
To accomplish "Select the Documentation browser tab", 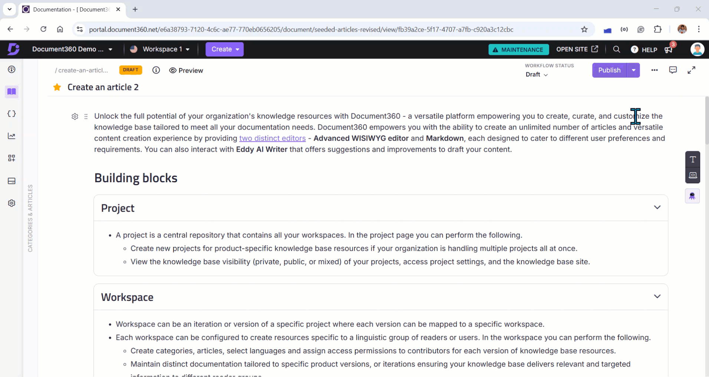I will (x=72, y=9).
